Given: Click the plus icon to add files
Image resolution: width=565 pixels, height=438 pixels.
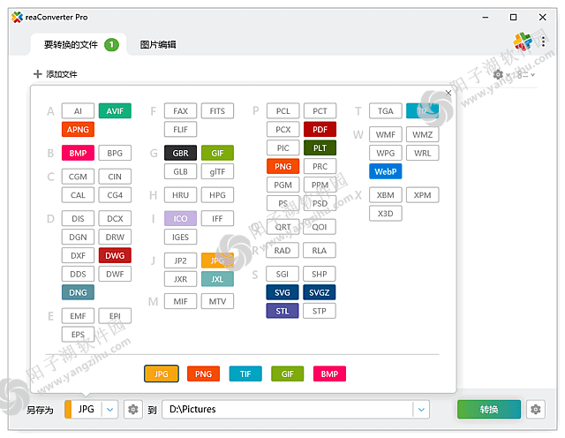Looking at the screenshot, I should tap(37, 74).
